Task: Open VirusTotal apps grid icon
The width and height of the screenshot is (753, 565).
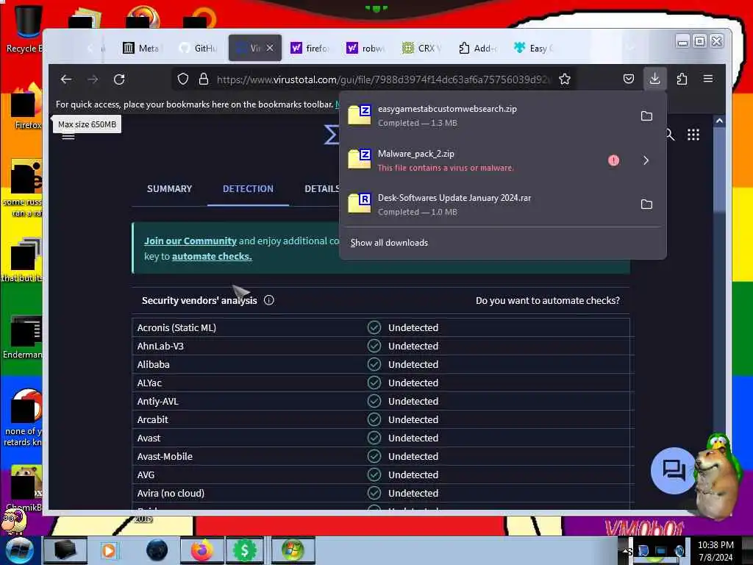Action: click(x=693, y=135)
